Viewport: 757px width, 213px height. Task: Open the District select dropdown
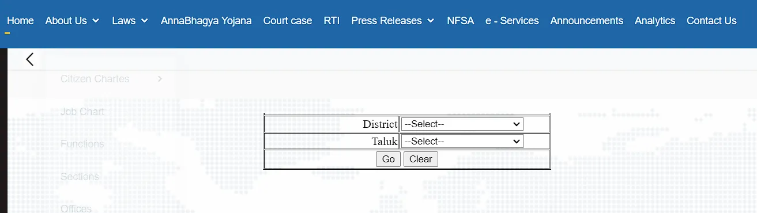(462, 124)
